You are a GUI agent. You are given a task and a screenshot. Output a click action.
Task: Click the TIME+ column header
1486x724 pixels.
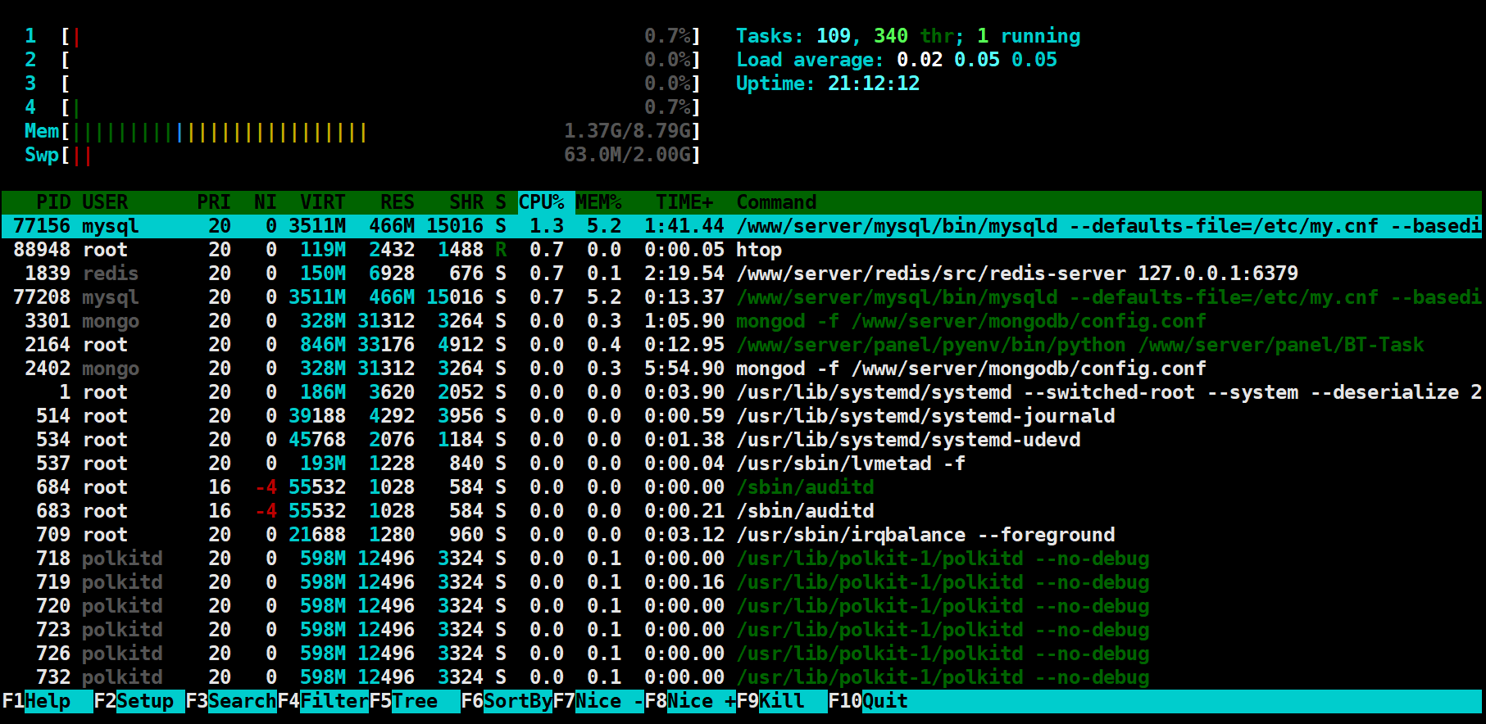pos(684,202)
